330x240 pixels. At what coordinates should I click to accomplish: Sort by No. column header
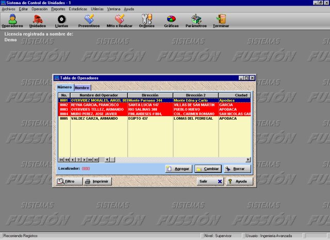[64, 95]
